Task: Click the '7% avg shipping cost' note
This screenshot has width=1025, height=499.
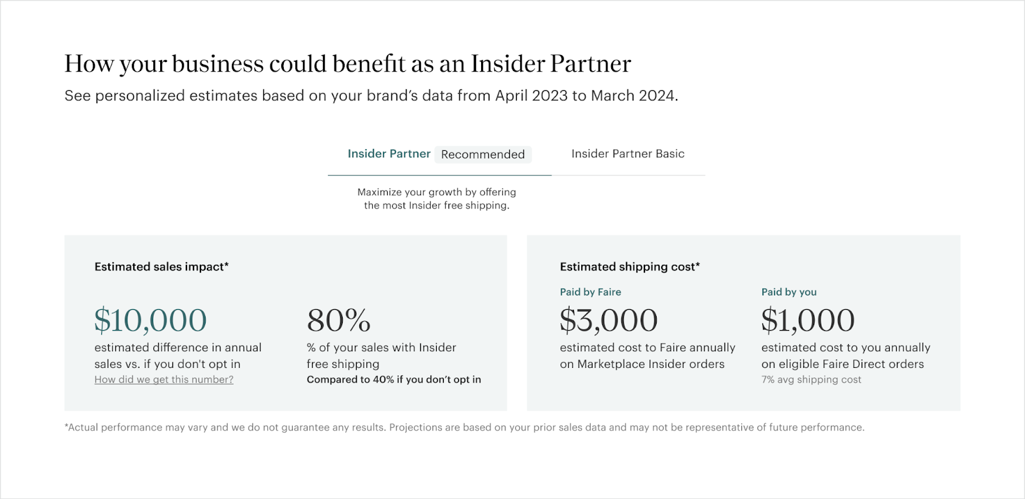Action: coord(811,379)
